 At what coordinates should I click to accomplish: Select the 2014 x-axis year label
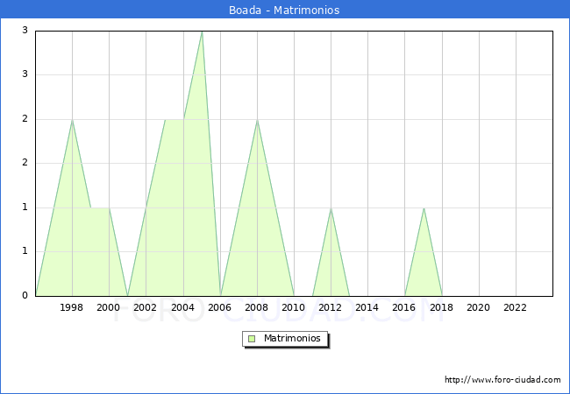[x=367, y=307]
